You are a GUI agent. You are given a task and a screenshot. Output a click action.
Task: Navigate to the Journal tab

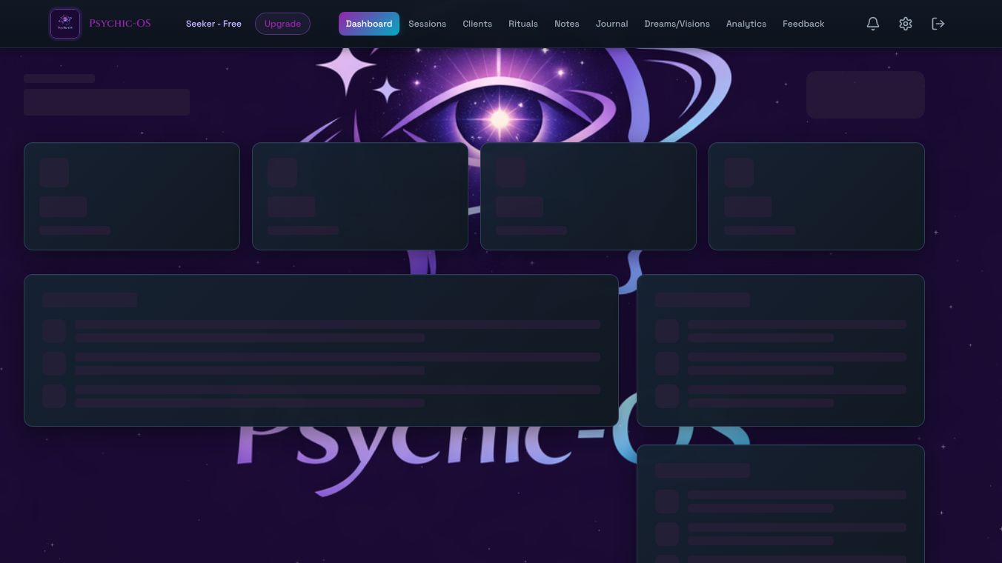pyautogui.click(x=612, y=24)
